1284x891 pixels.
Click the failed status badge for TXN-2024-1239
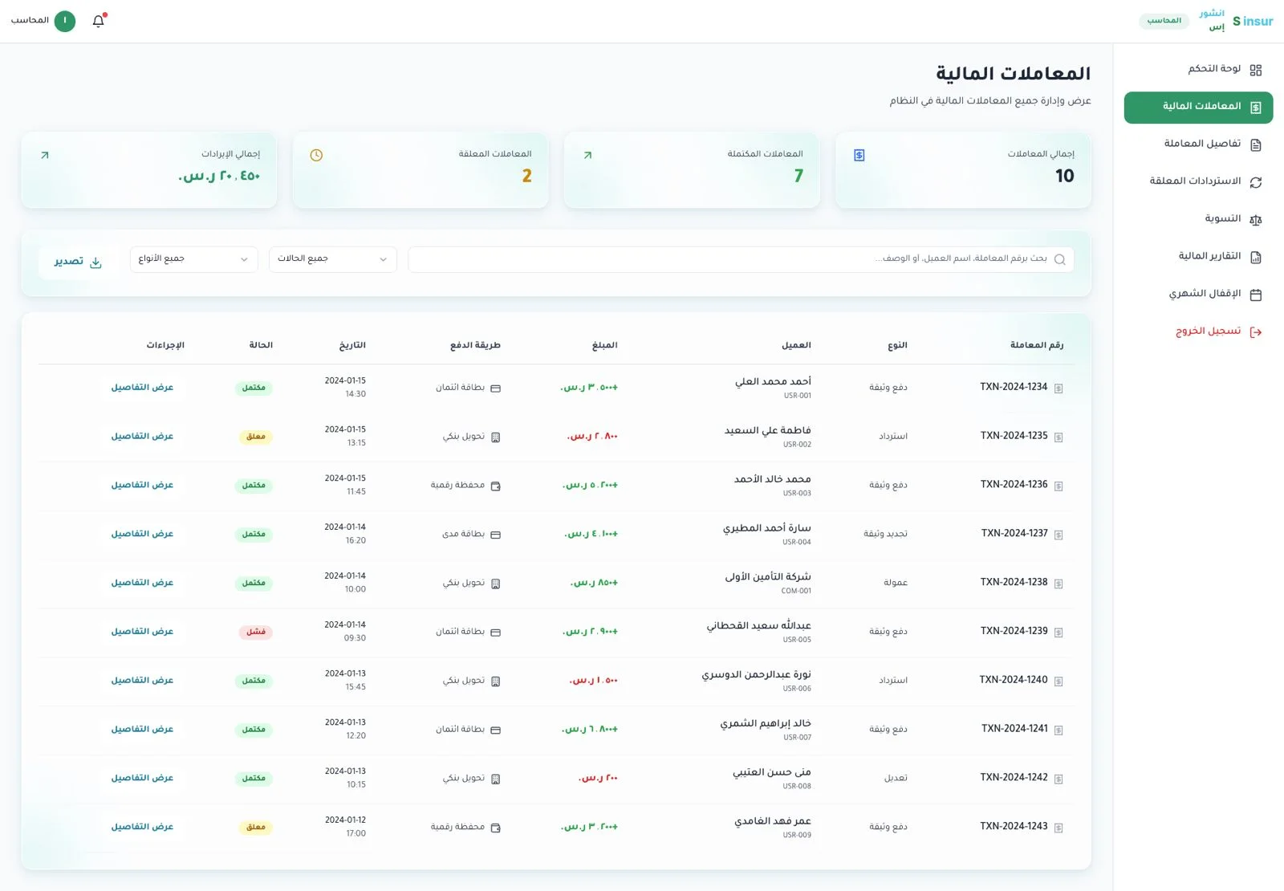256,633
